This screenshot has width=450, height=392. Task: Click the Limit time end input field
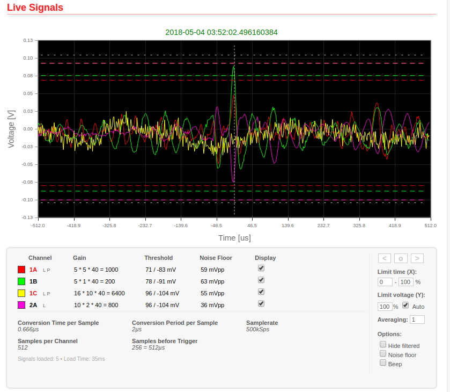coord(405,282)
